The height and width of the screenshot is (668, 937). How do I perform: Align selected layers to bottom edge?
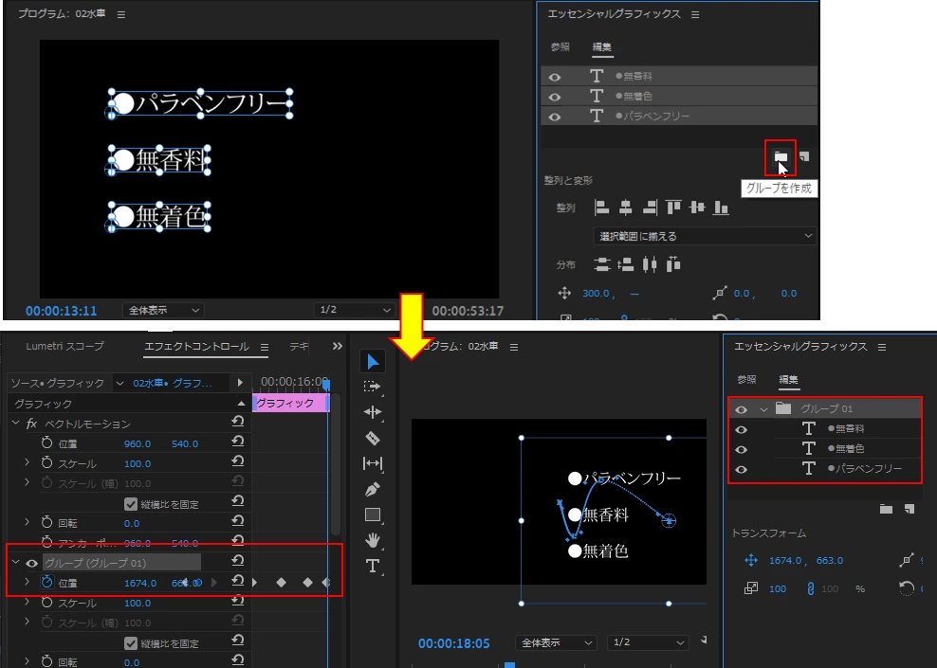[x=722, y=208]
